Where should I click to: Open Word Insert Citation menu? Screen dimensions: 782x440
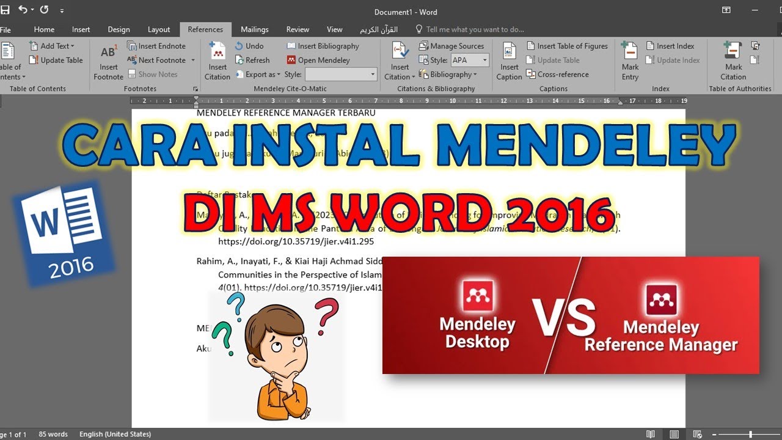point(400,61)
